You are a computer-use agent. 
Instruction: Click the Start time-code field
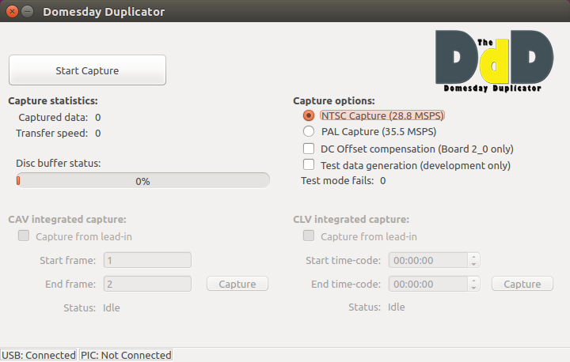pos(428,260)
